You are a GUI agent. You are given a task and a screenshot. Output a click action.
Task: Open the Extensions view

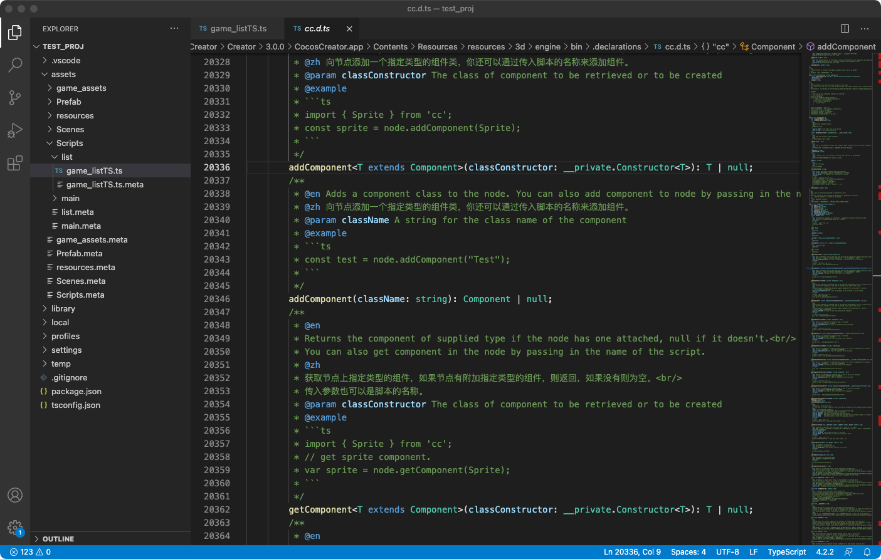pos(15,163)
